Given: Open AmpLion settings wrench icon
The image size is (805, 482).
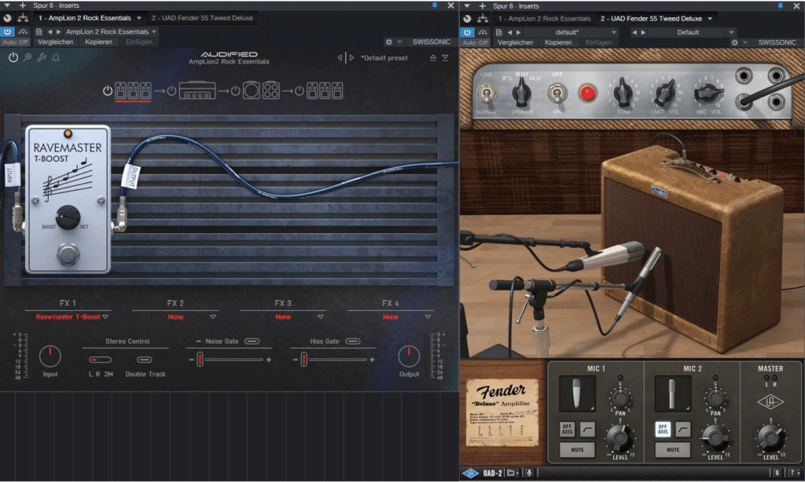Looking at the screenshot, I should 42,57.
